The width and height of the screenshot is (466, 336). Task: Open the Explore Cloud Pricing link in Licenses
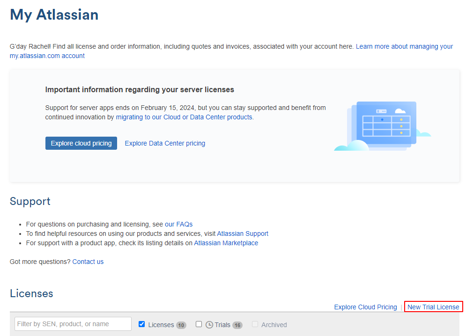366,307
